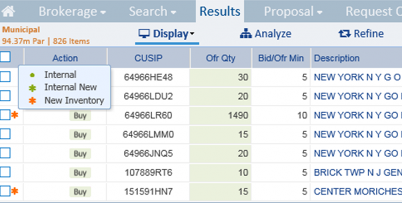Open BRICK TWP N J GEN description link
Viewport: 402px width, 203px height.
358,173
